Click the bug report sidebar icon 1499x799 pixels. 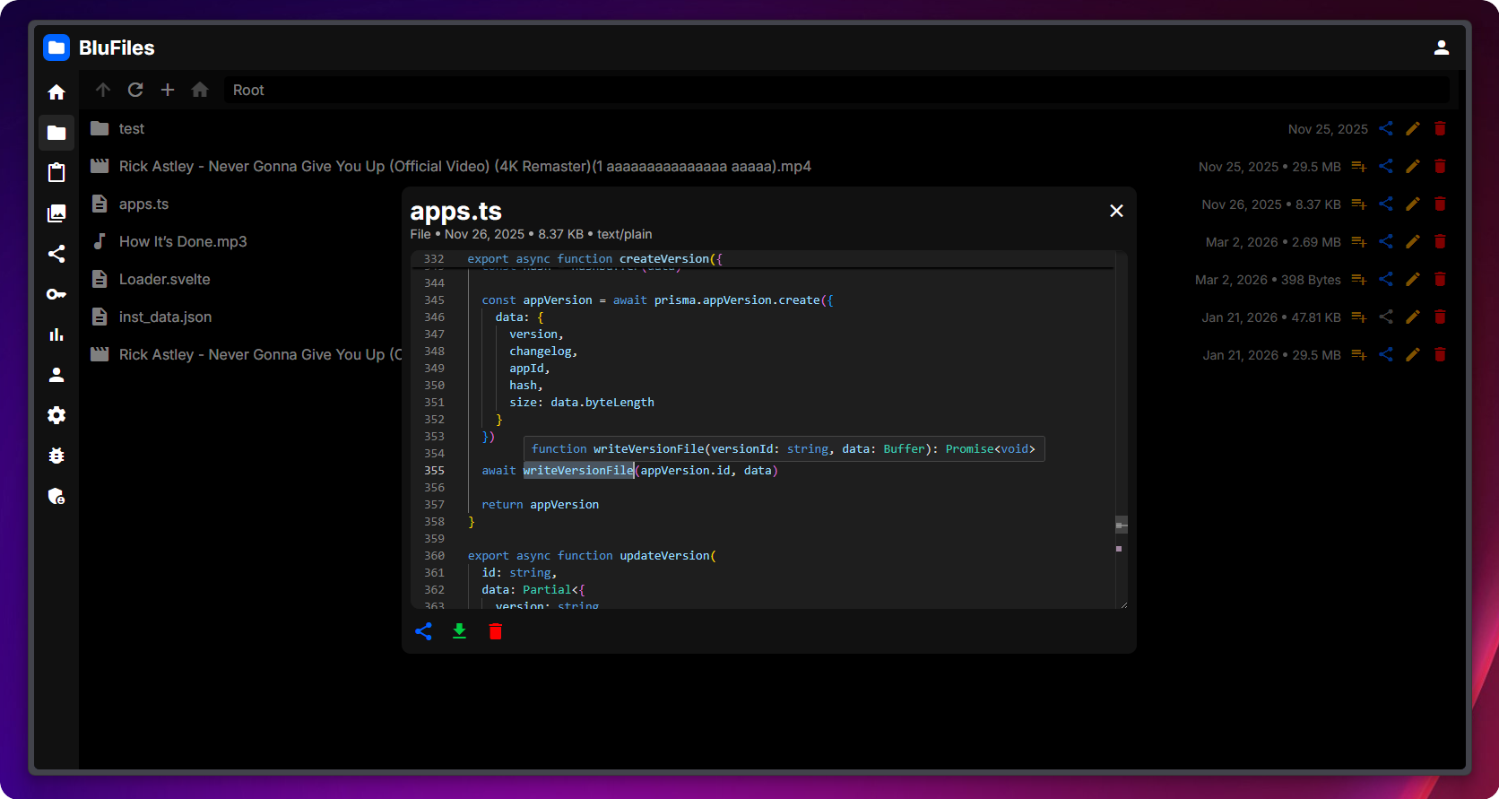pyautogui.click(x=56, y=456)
